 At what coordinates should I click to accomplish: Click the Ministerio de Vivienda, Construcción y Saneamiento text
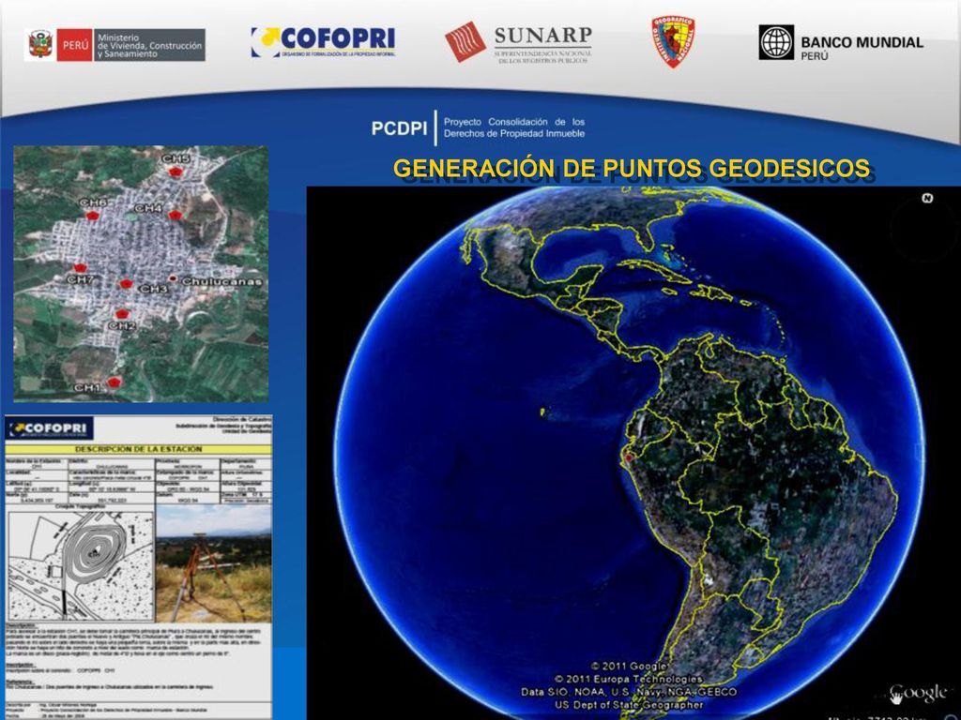[x=149, y=45]
